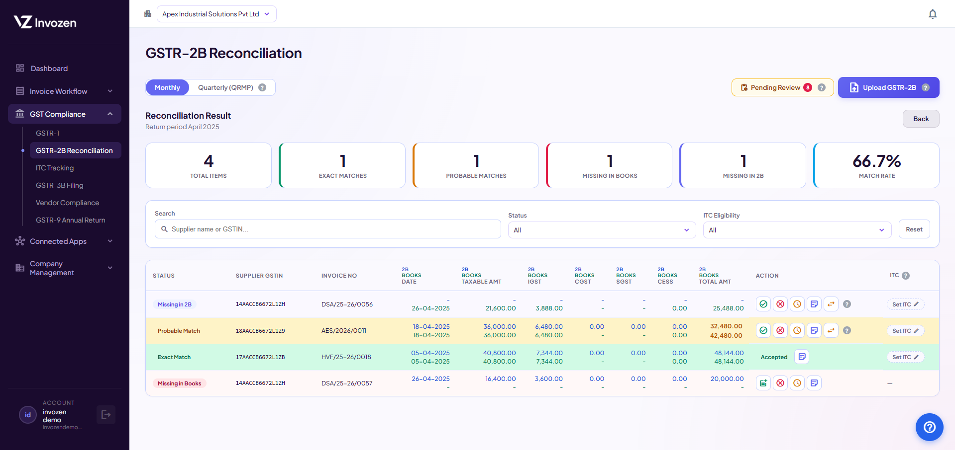The height and width of the screenshot is (450, 955).
Task: Add a note to DSA/25-26/0057 row
Action: 814,383
